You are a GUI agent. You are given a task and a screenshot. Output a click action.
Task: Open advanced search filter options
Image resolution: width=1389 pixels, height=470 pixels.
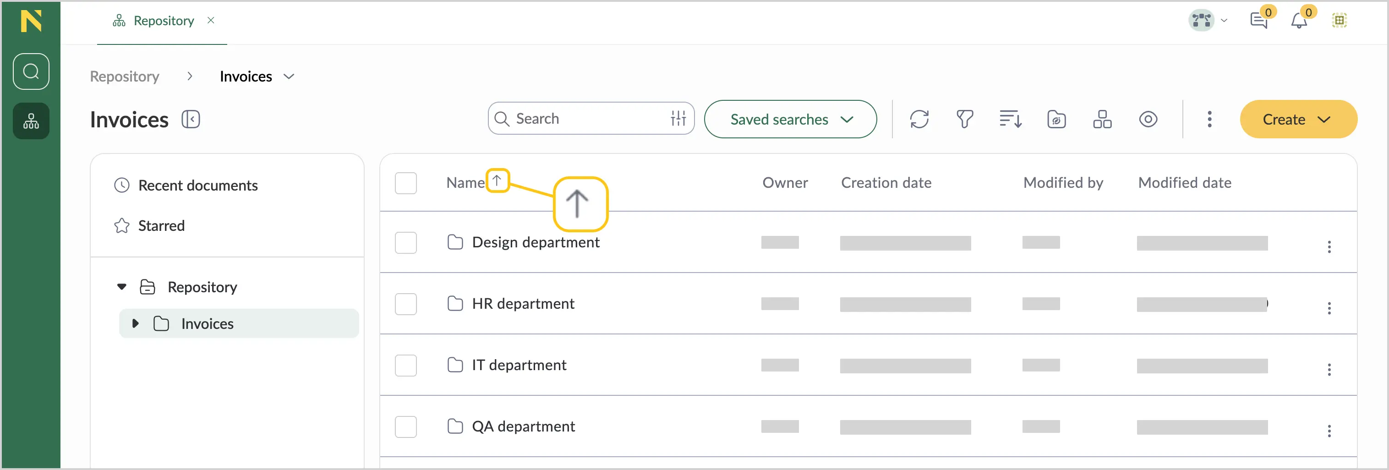point(678,119)
